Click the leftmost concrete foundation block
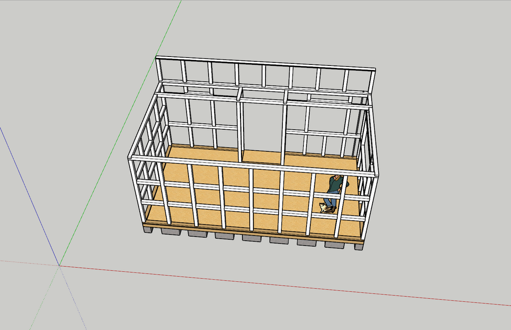The height and width of the screenshot is (330, 511). click(x=148, y=230)
